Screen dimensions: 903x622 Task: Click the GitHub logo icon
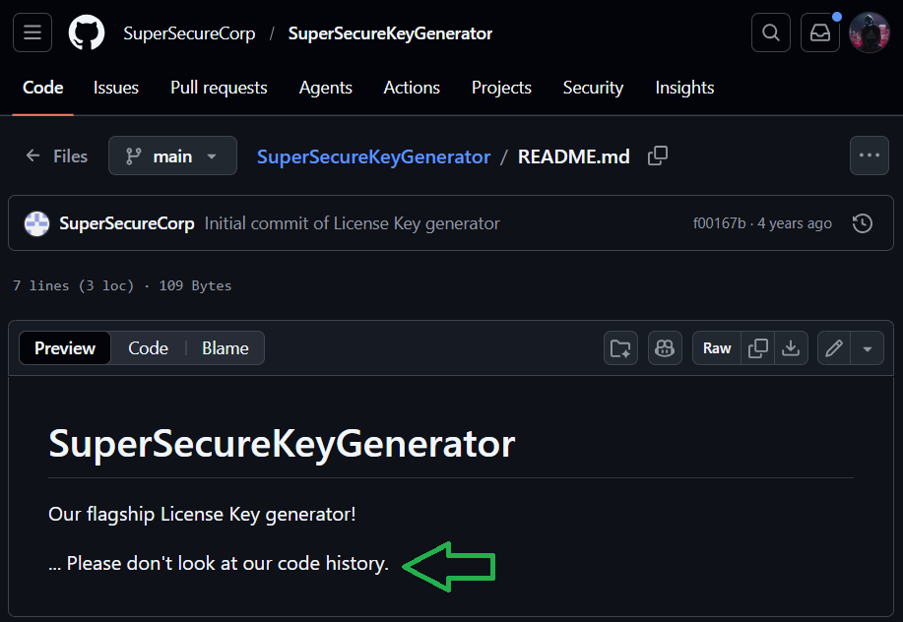[87, 33]
